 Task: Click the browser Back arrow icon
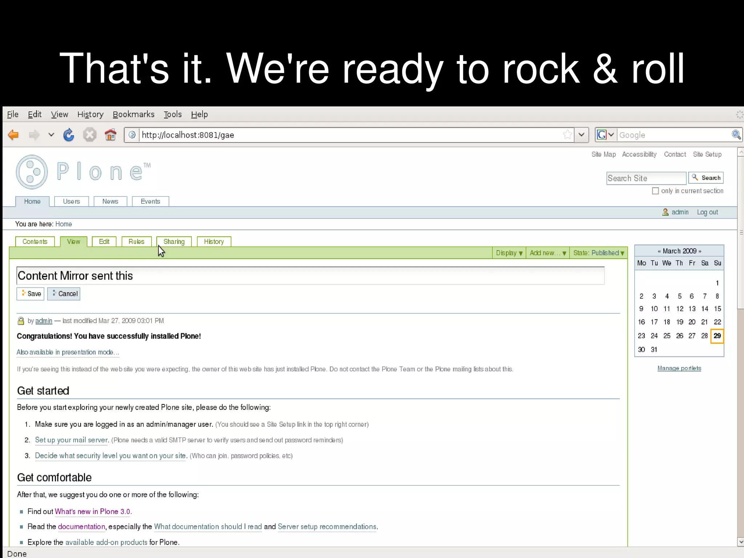tap(13, 135)
